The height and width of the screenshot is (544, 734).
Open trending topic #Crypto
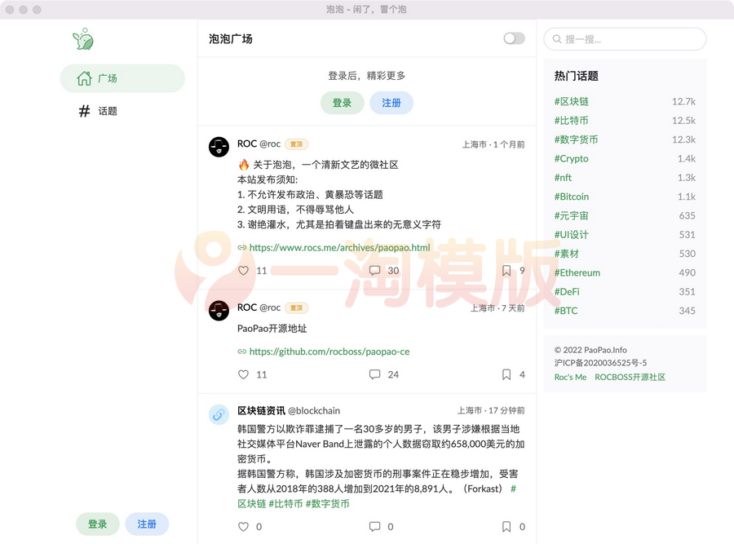click(x=572, y=159)
